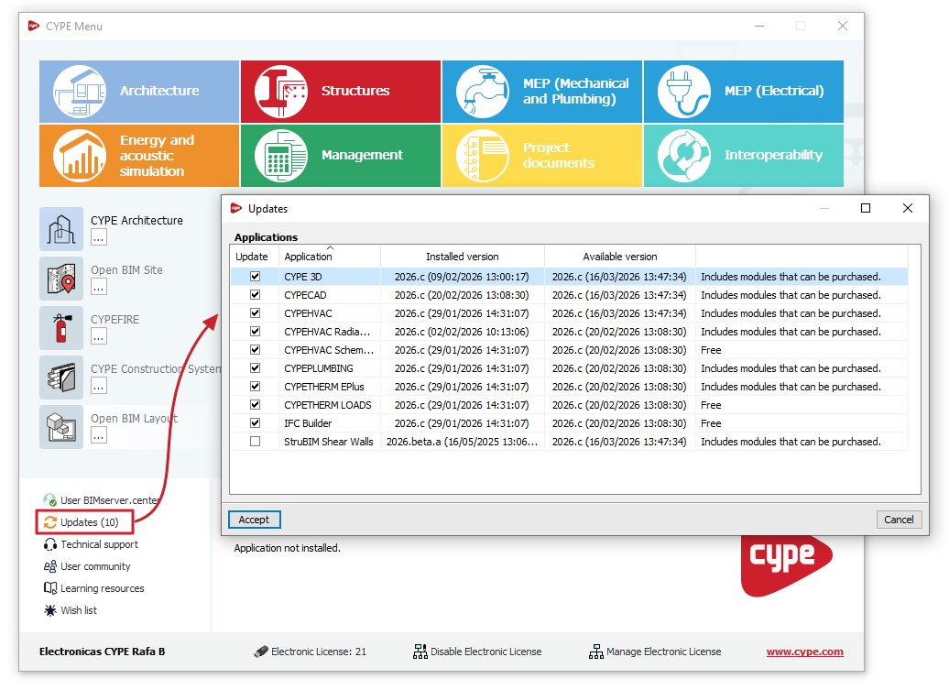Click 'Free' label in CYPETHERM LOADS row

point(711,405)
